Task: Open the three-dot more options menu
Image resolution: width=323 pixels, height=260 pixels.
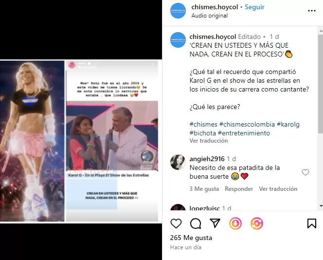Action: 312,11
